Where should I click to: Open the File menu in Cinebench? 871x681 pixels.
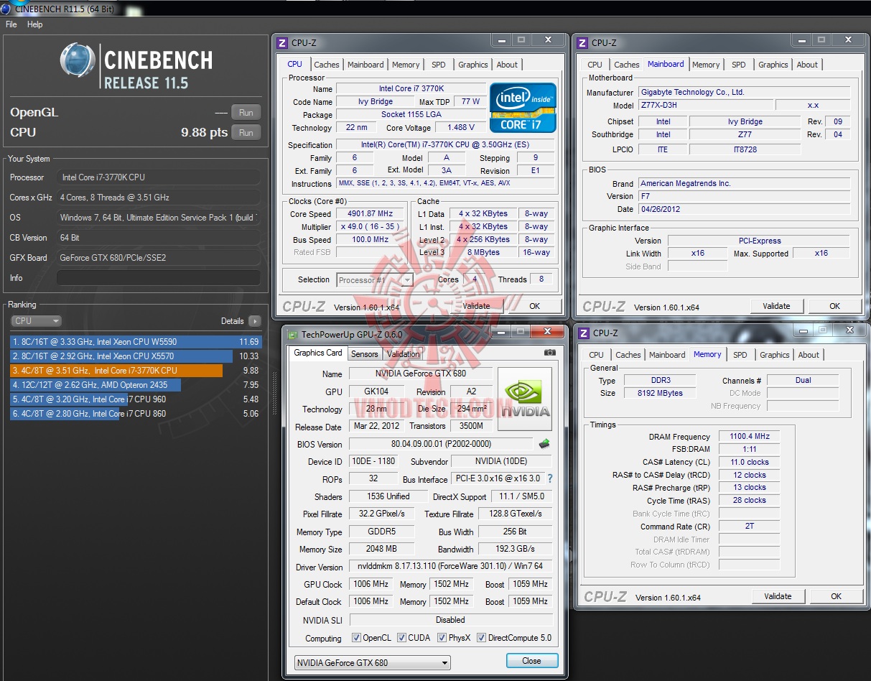11,24
